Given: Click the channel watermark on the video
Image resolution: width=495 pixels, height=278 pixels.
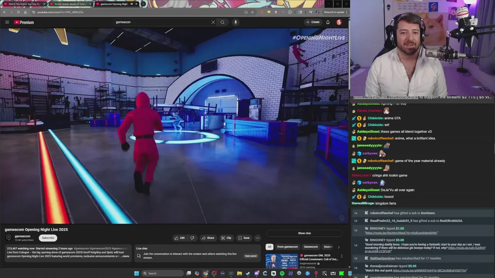Looking at the screenshot, I should pyautogui.click(x=341, y=218).
